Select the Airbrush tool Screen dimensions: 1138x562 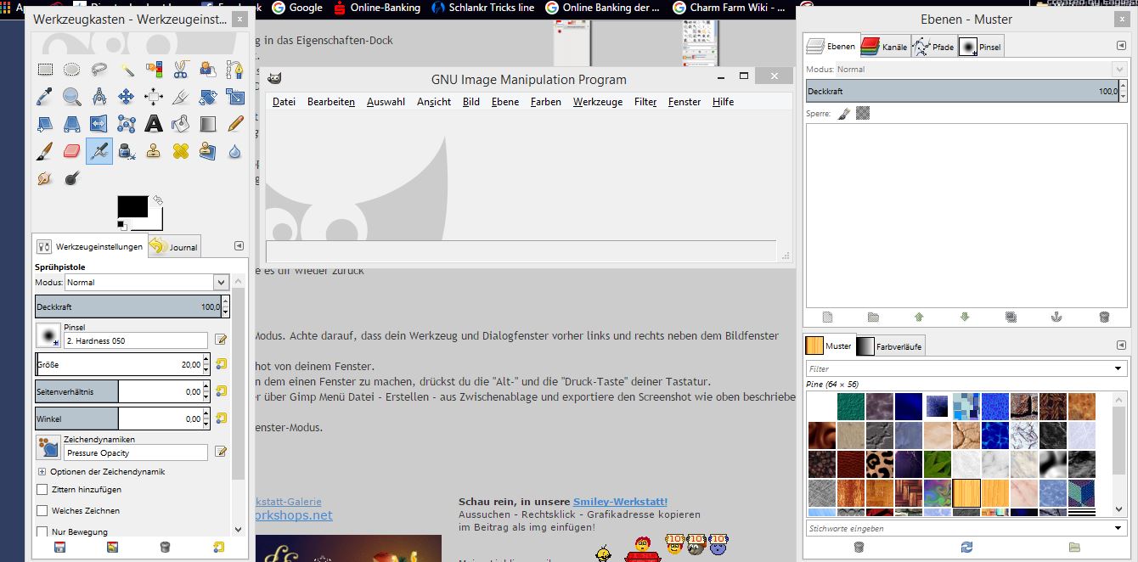click(x=99, y=151)
